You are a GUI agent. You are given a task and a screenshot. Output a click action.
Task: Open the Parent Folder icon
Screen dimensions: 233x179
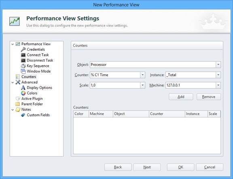point(18,104)
